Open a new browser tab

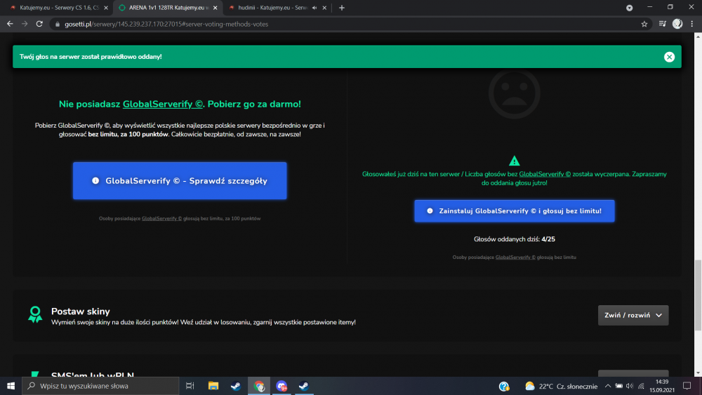[342, 8]
